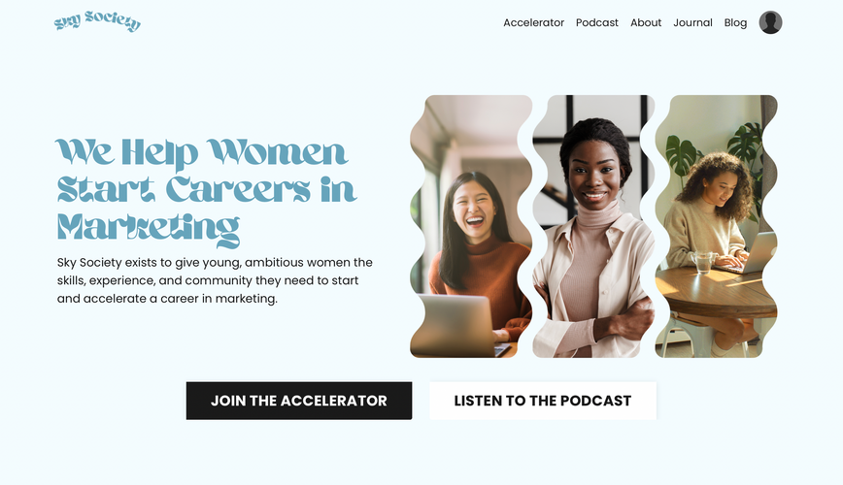Click 'Start Careers in' headline line

[207, 189]
